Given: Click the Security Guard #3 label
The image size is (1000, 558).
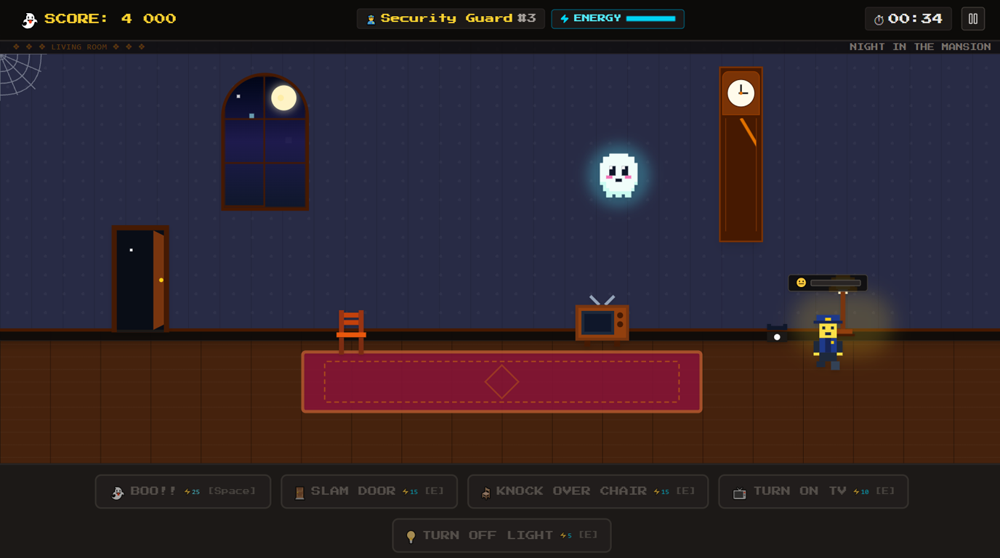Looking at the screenshot, I should [458, 18].
